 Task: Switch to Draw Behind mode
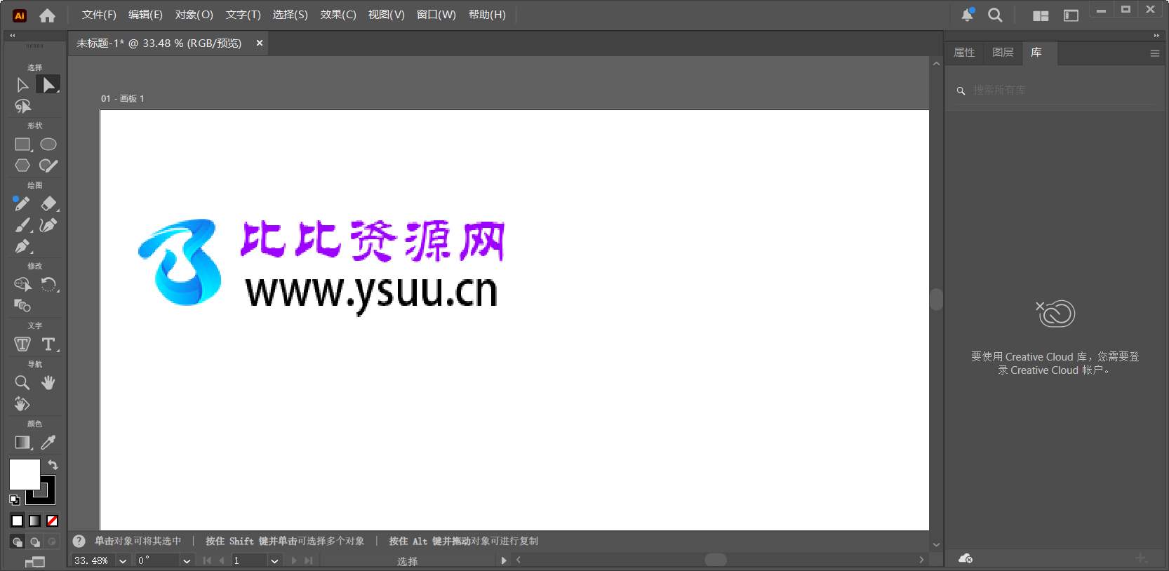[34, 542]
